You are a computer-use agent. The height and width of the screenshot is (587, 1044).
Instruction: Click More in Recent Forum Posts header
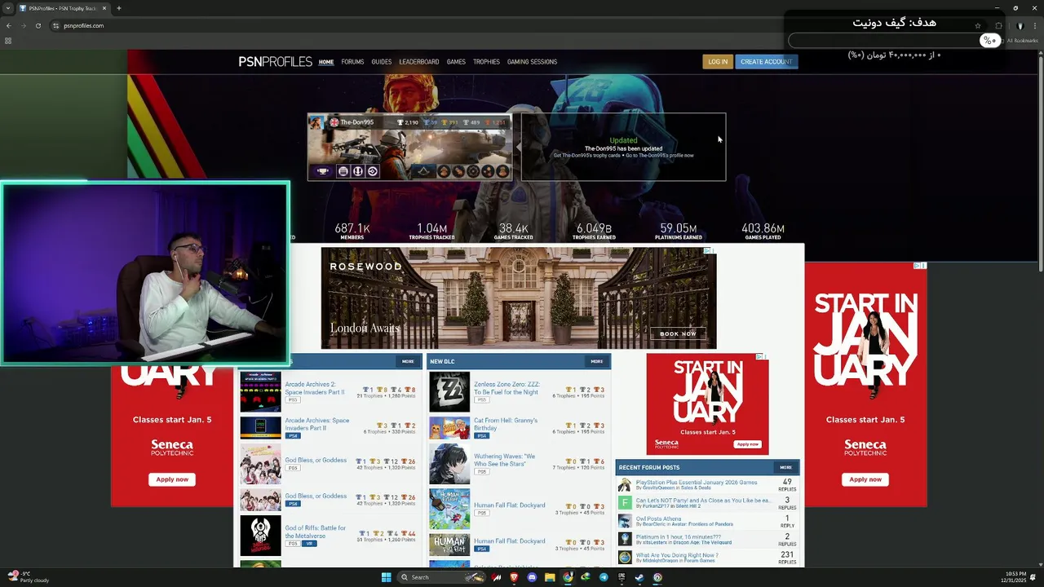pos(785,467)
